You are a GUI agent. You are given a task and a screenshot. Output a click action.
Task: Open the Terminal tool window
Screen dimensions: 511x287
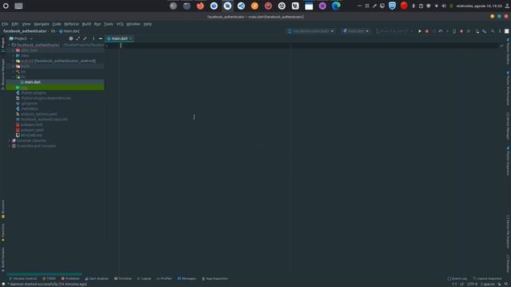click(123, 278)
